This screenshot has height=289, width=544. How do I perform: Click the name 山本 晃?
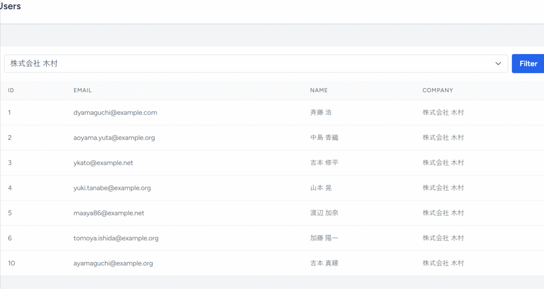tap(321, 188)
